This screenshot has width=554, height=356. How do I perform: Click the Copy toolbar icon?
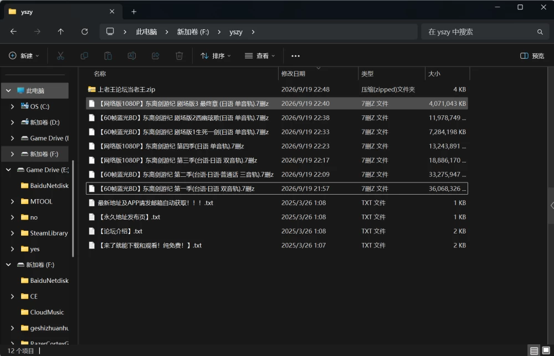point(84,56)
